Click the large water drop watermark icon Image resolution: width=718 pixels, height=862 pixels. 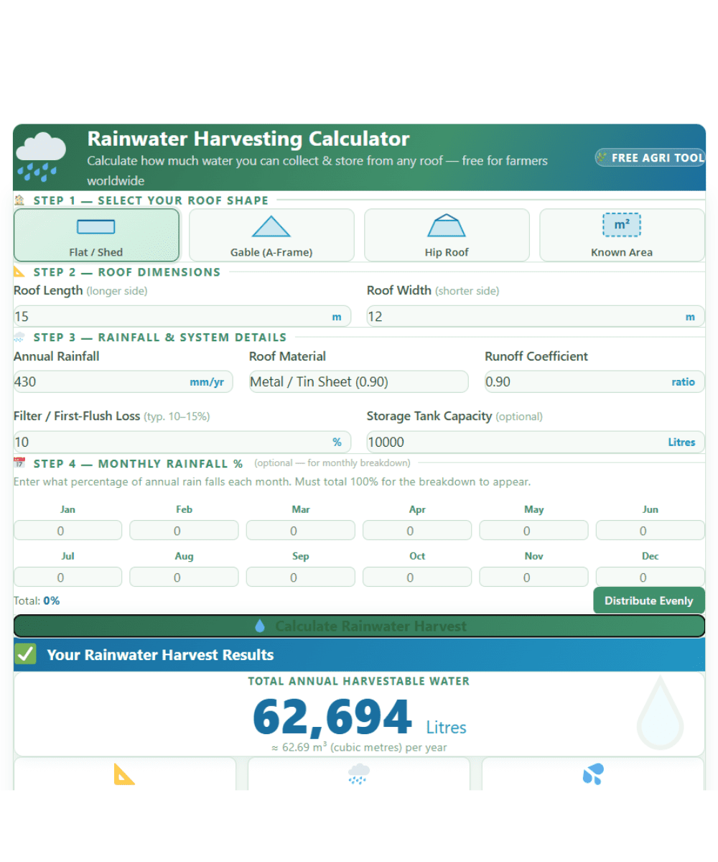click(x=661, y=712)
